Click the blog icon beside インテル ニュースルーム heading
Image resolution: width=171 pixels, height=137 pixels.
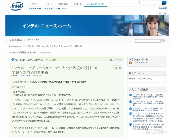[13, 60]
